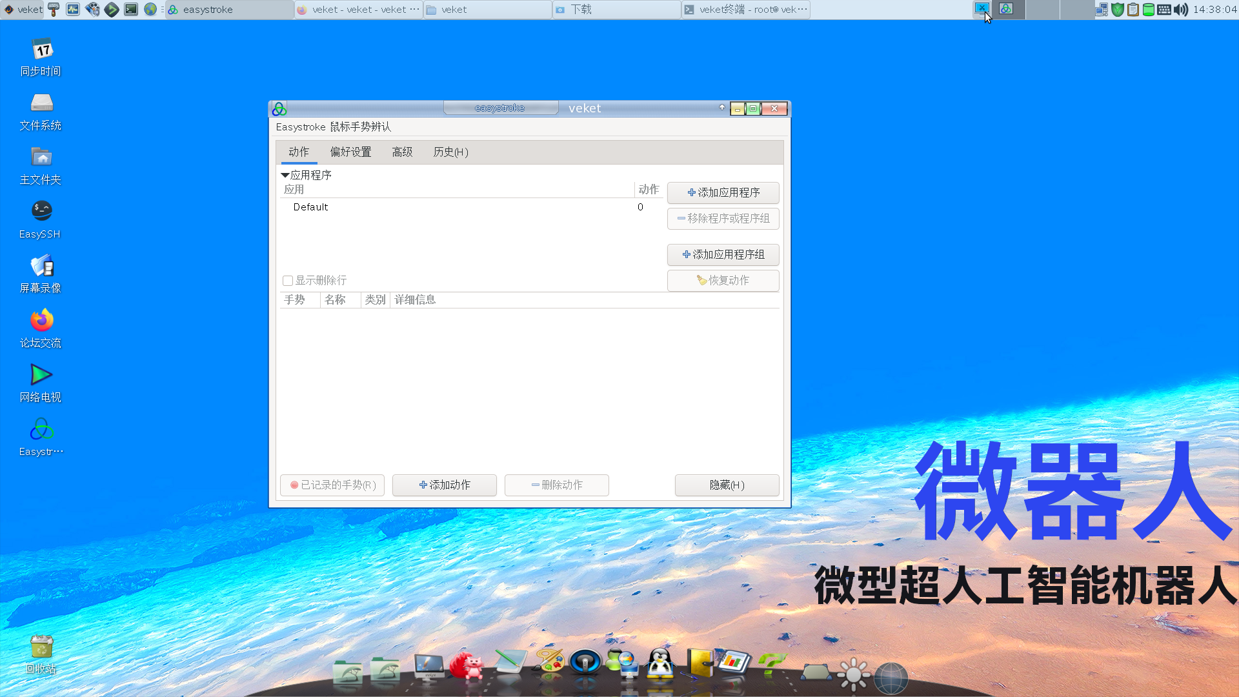Click the globe icon at dock's right end
Viewport: 1239px width, 697px height.
point(891,678)
